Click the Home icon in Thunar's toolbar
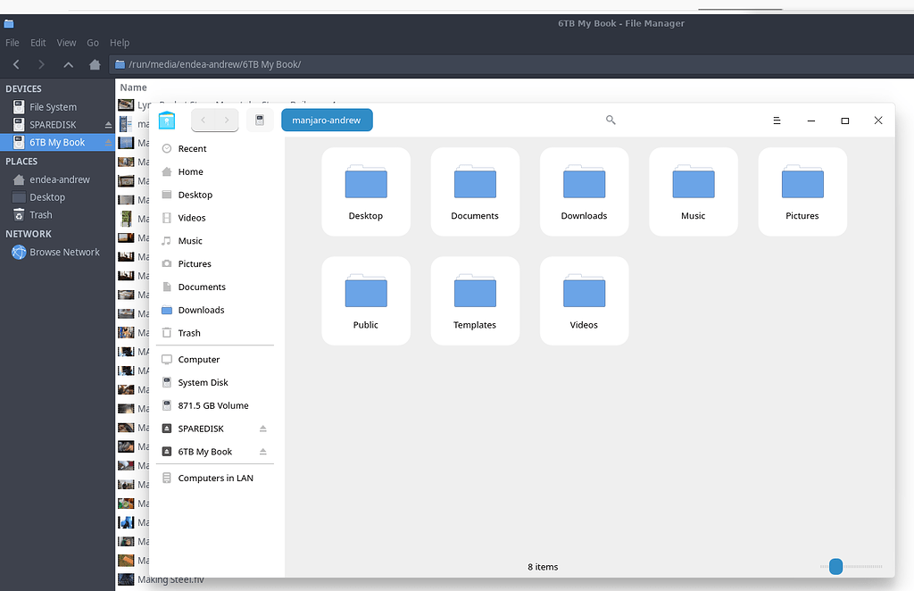Image resolution: width=914 pixels, height=591 pixels. tap(95, 64)
